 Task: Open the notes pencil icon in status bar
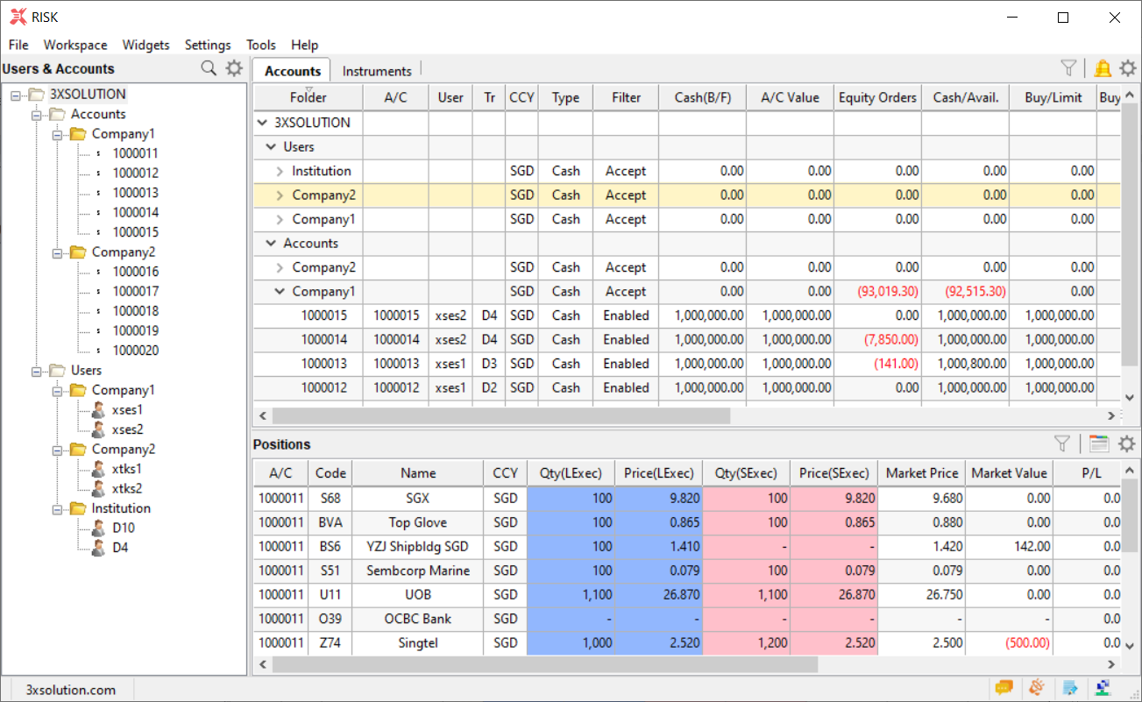(x=1070, y=688)
